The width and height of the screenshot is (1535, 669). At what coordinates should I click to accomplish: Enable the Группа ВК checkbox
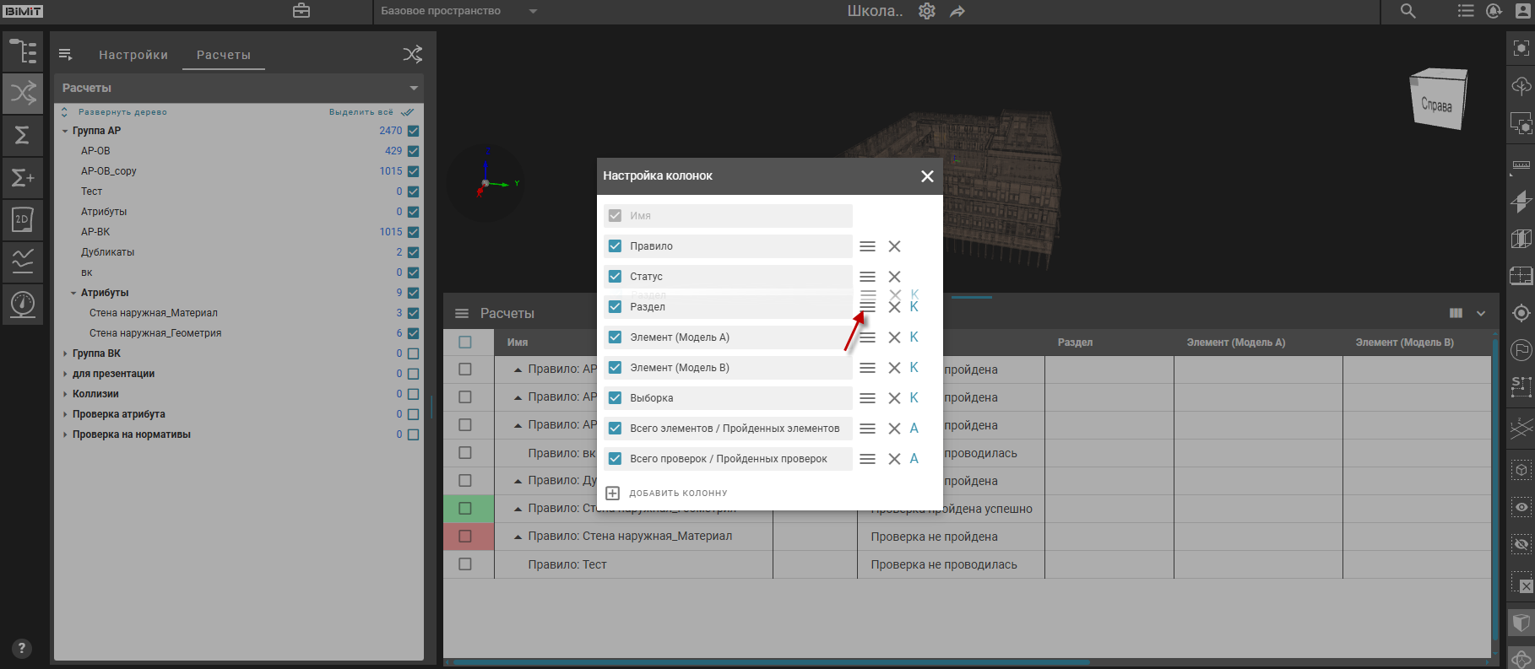coord(413,353)
